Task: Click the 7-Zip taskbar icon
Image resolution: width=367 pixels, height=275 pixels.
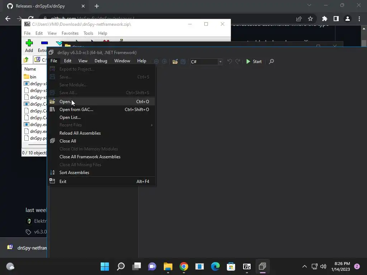Action: [x=247, y=266]
